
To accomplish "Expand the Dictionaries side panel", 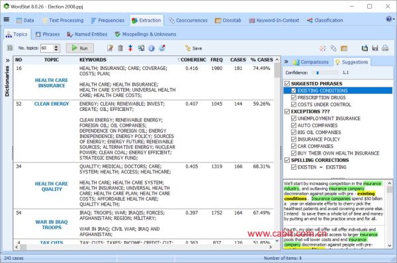I will 7,60.
